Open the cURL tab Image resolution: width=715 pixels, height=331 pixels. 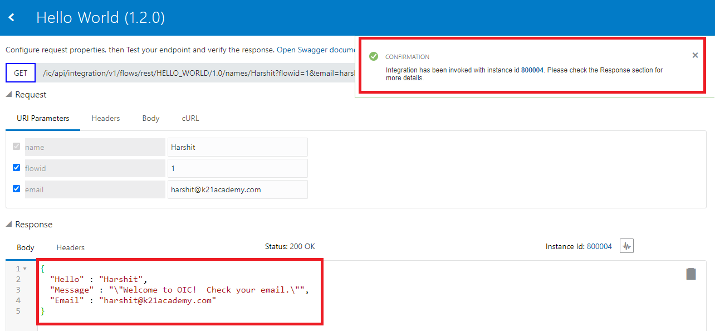point(190,119)
